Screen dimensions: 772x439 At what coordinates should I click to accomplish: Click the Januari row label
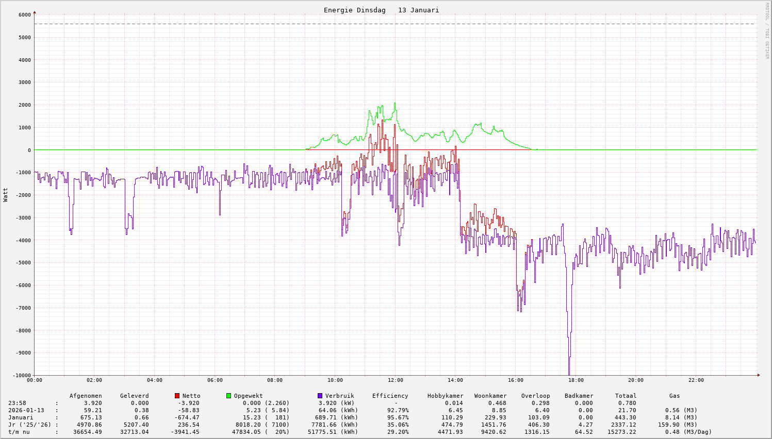(x=21, y=417)
